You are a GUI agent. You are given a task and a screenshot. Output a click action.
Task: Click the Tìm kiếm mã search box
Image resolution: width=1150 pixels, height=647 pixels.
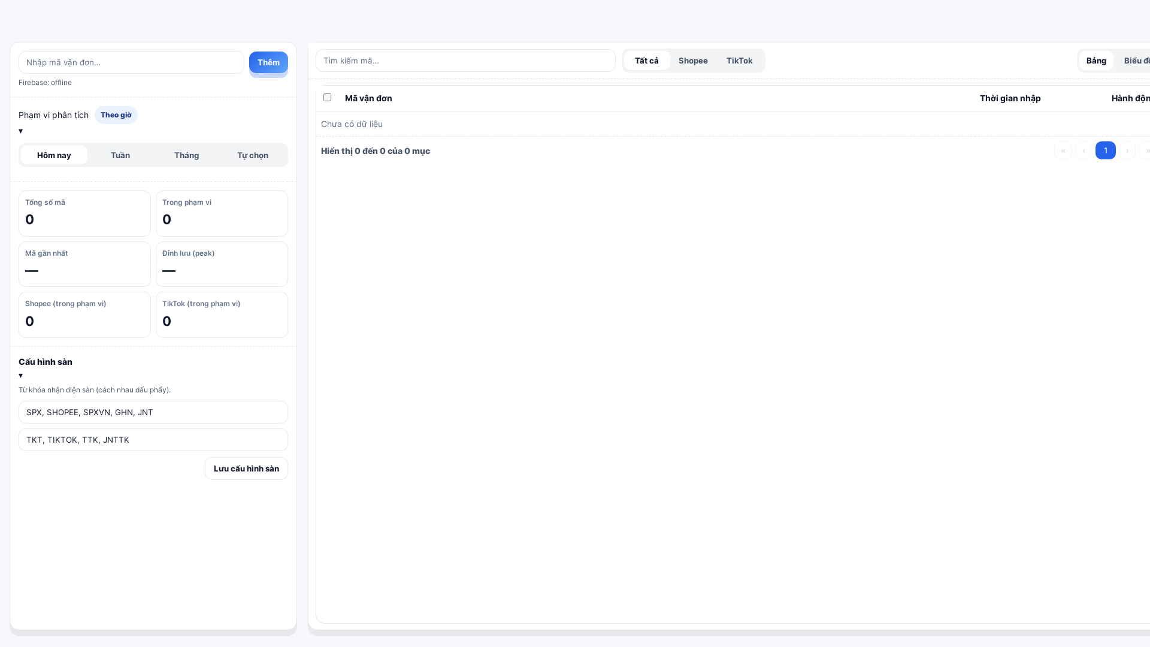pos(465,61)
